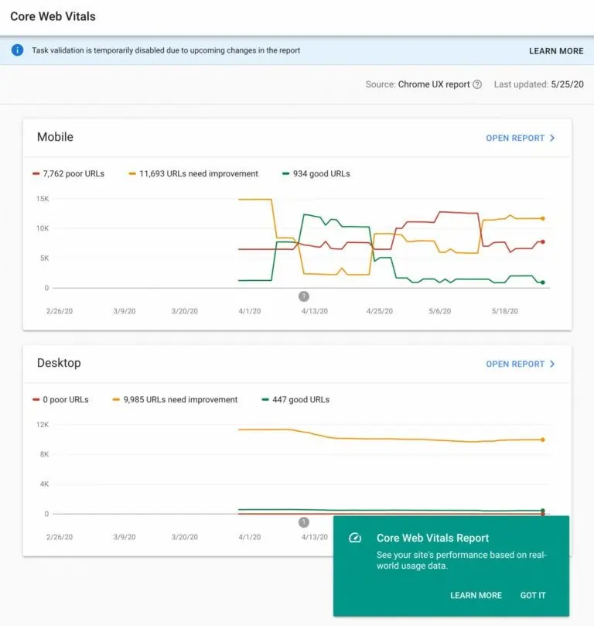Click the info icon in the blue notification banner
Screen dimensions: 594x626
point(19,51)
